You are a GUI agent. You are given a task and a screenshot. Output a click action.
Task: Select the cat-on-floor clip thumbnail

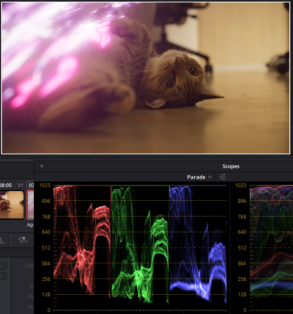click(x=12, y=205)
